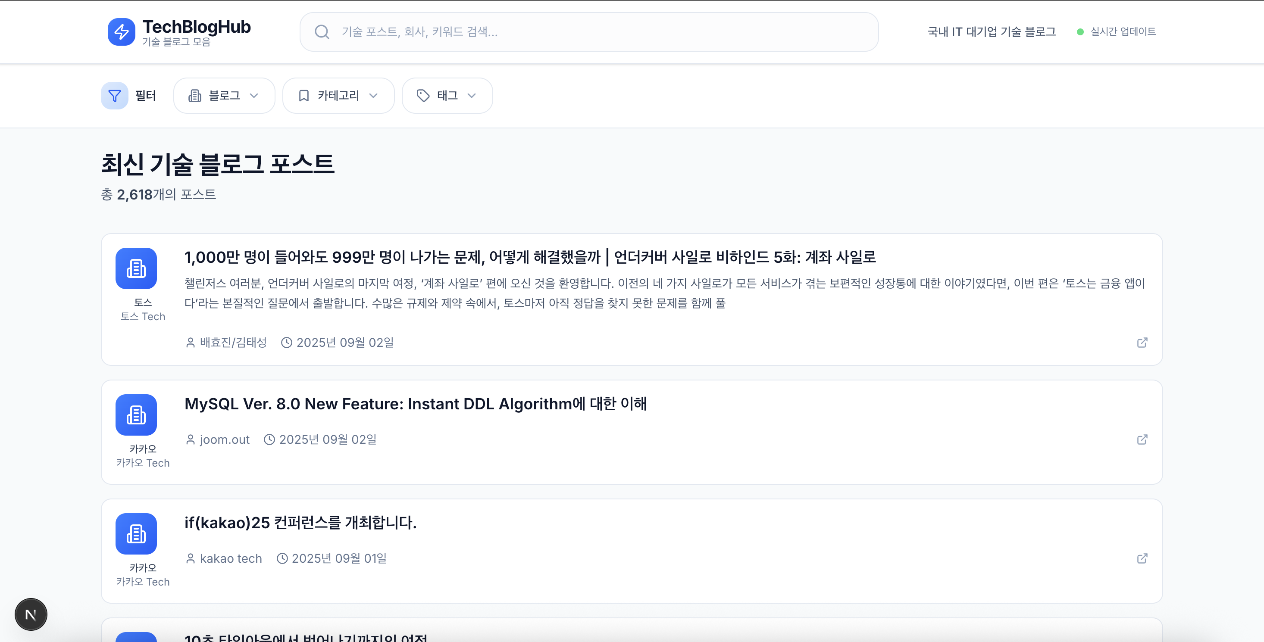Open external link icon for if(kakao)25 post
The image size is (1264, 642).
pos(1142,558)
